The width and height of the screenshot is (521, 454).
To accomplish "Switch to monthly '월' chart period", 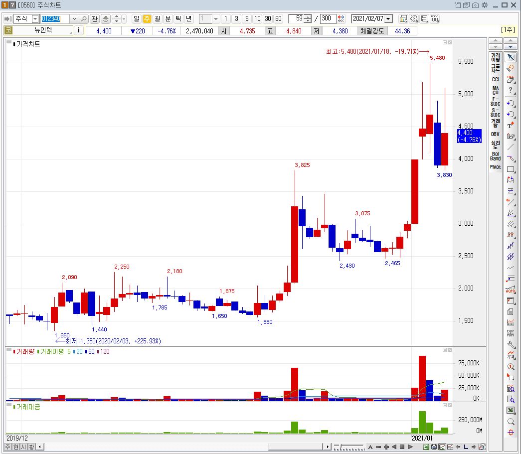I will pyautogui.click(x=157, y=19).
